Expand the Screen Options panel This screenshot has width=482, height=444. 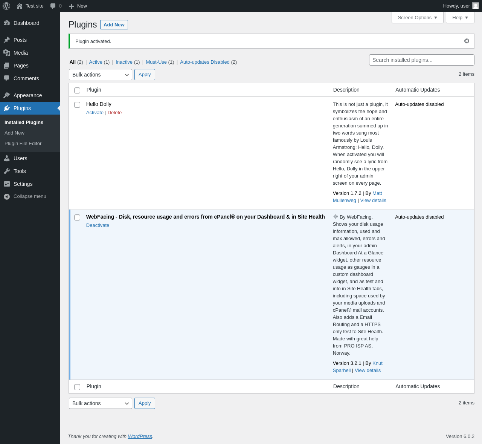tap(418, 18)
